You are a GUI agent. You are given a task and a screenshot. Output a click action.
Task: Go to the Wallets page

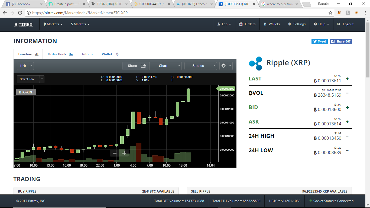[x=272, y=24]
